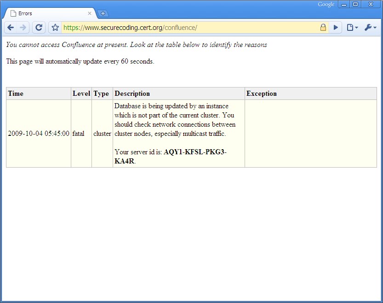
Task: Open a new tab with plus button
Action: pos(103,13)
